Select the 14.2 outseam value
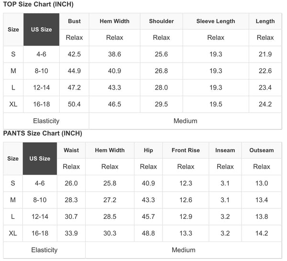Image resolution: width=287 pixels, height=261 pixels. click(262, 233)
